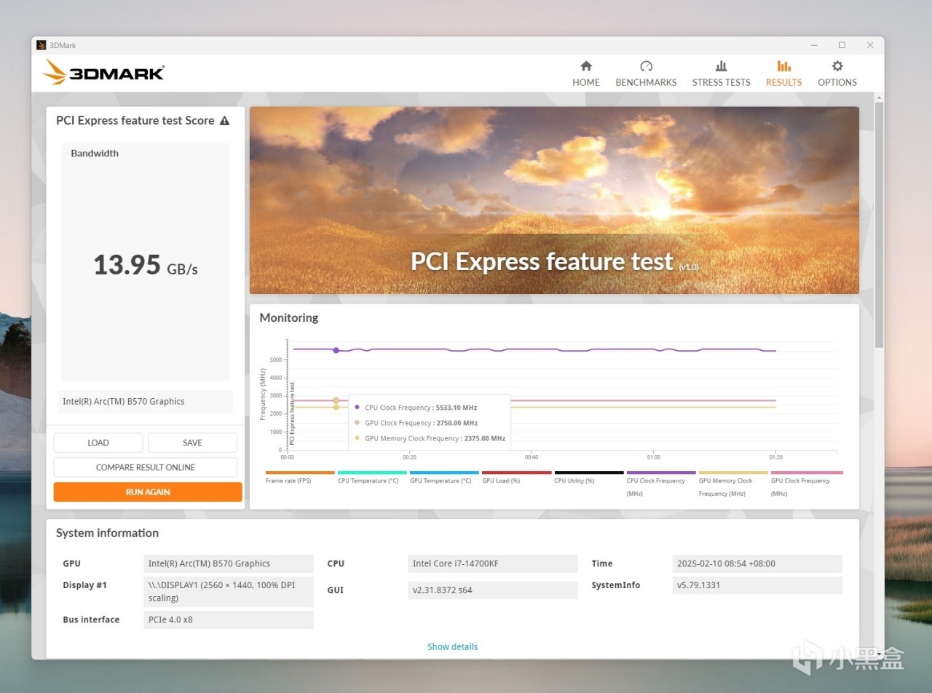Click the PCI Express feature test banner image
This screenshot has height=693, width=932.
(x=554, y=200)
